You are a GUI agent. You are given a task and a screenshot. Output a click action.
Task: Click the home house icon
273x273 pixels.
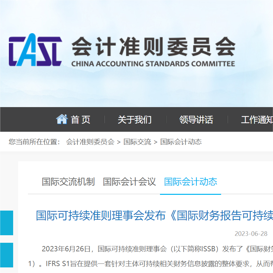tap(62, 119)
